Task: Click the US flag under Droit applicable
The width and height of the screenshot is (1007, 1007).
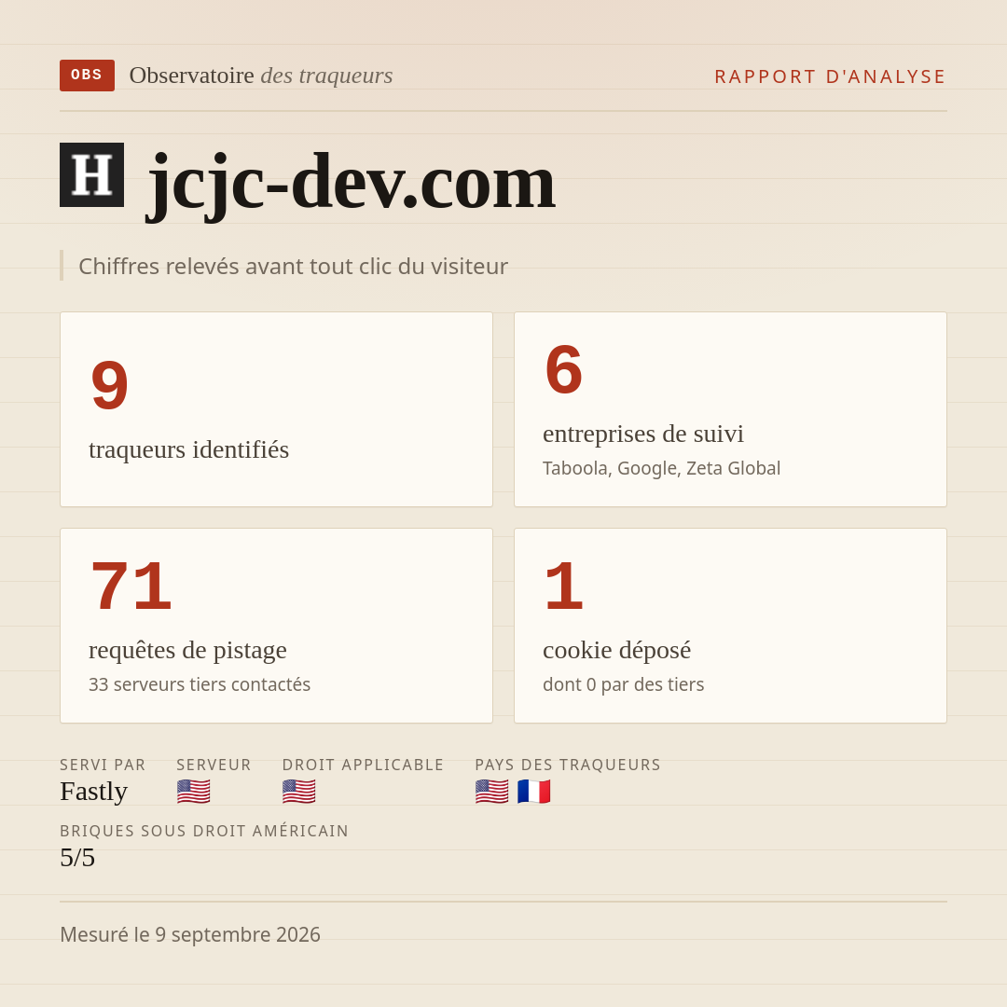Action: 298,792
